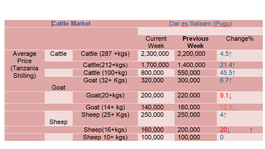Select the Goat category cell
The width and height of the screenshot is (265, 149).
[58, 87]
